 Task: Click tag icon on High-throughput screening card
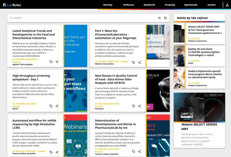pos(51,106)
